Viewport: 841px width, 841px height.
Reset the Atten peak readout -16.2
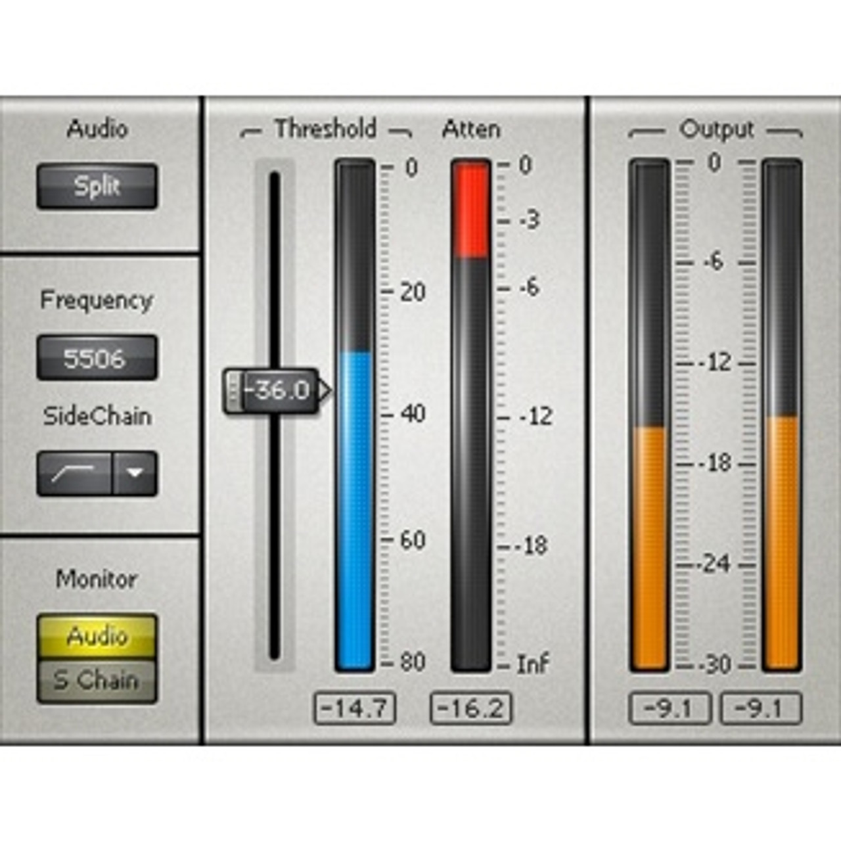[x=470, y=708]
